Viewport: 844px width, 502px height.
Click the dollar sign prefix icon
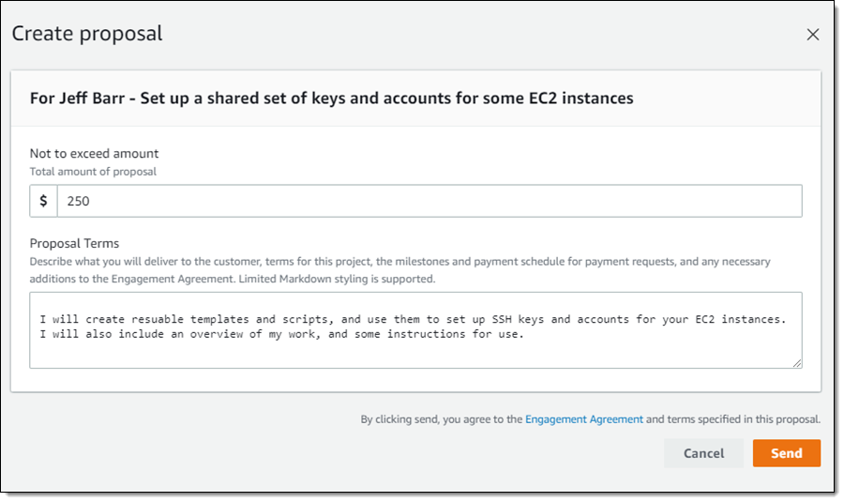coord(44,201)
